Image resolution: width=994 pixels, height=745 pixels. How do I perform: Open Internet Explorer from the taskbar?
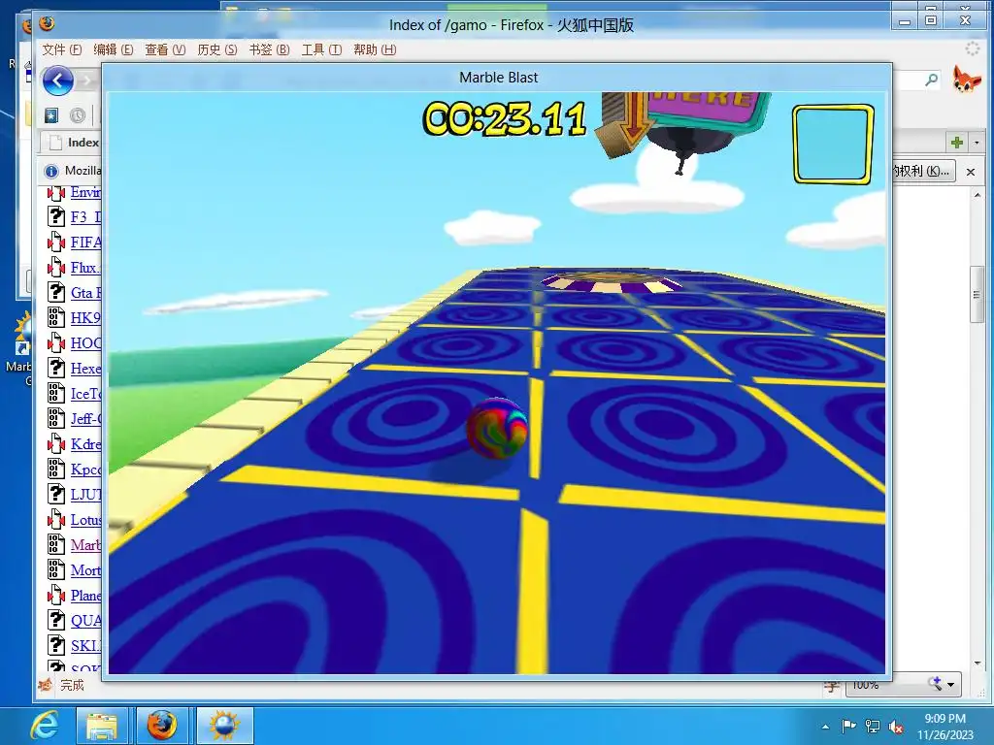(x=44, y=726)
